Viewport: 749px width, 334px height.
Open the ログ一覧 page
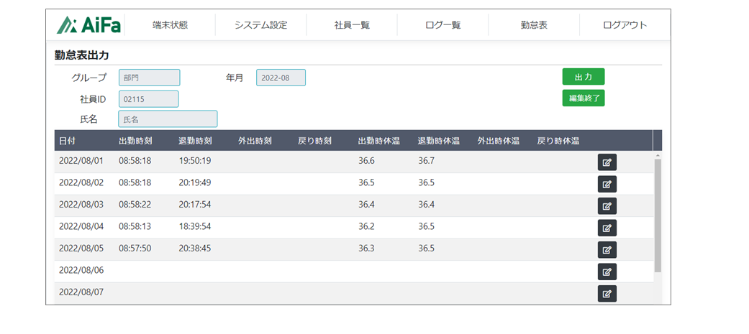[x=442, y=25]
